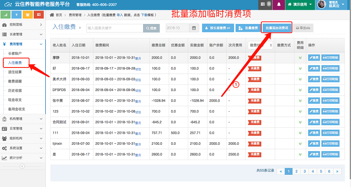The image size is (351, 187).
Task: Expand fee details for 廖静 row
Action: [300, 58]
